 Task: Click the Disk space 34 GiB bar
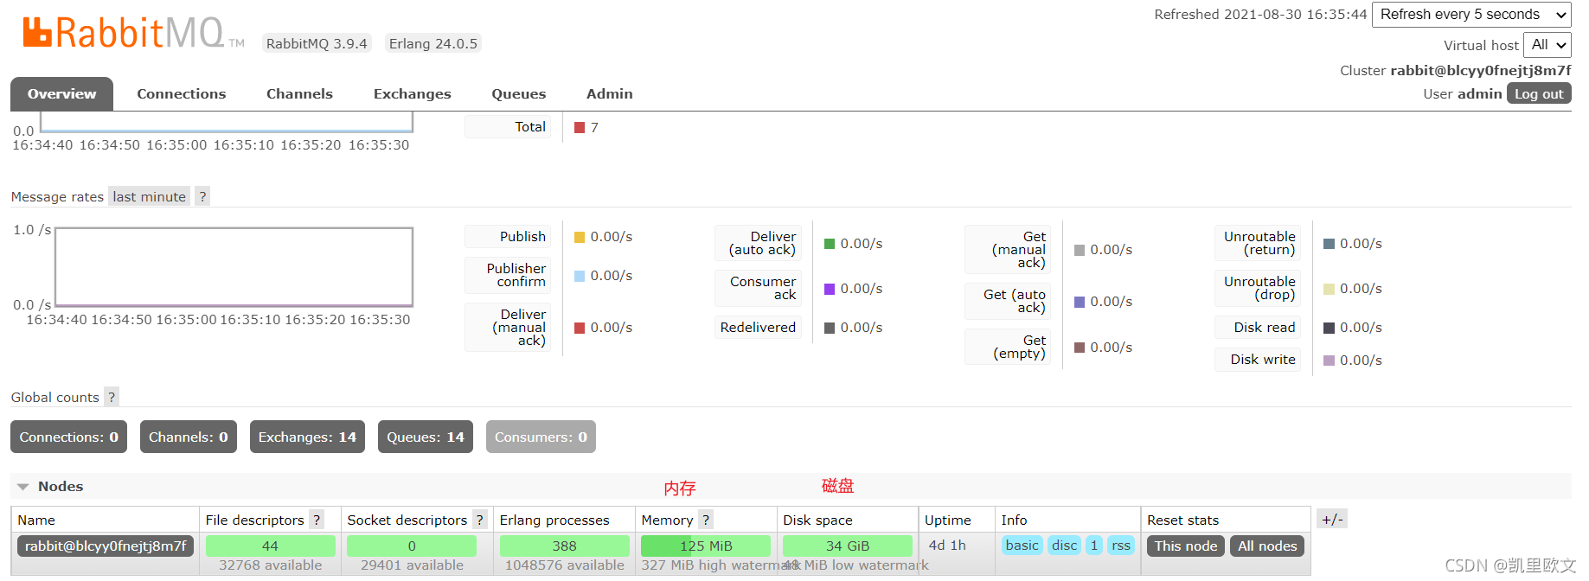[x=847, y=546]
